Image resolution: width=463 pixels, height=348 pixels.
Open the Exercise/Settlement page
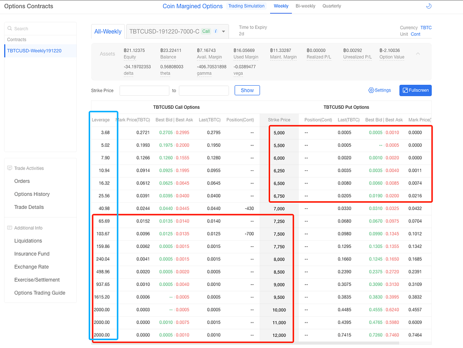tap(37, 280)
